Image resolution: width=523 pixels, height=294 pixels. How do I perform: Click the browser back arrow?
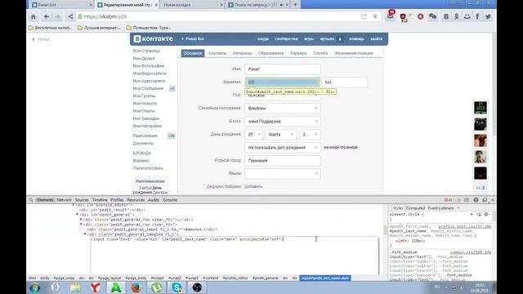(47, 16)
